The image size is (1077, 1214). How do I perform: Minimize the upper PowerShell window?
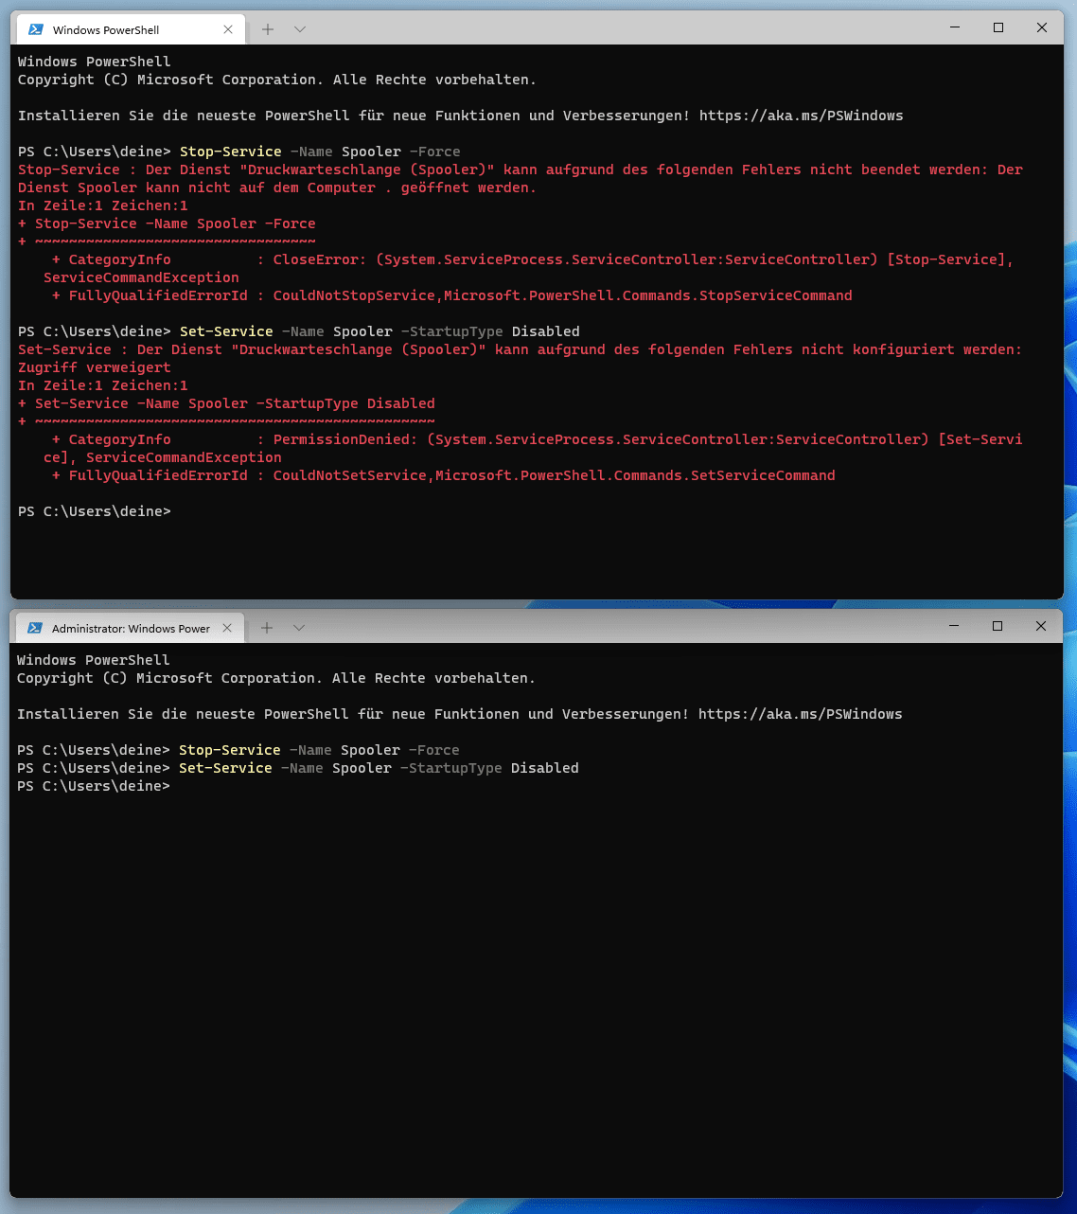(955, 27)
